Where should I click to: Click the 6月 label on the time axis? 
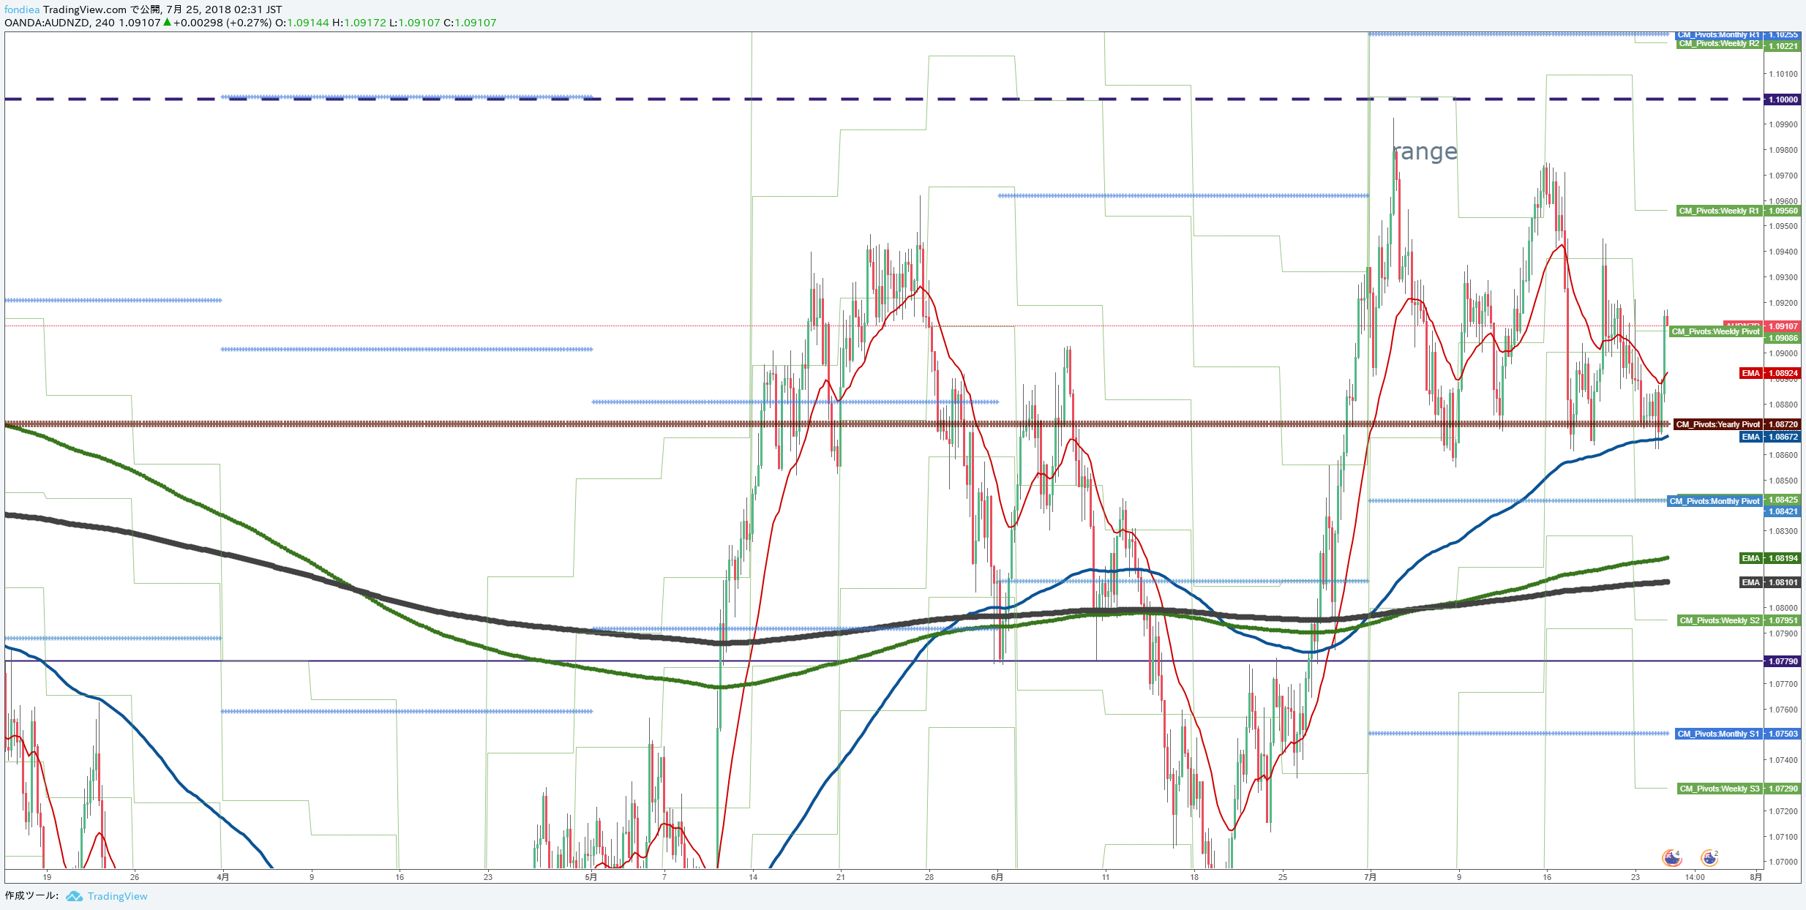(997, 877)
